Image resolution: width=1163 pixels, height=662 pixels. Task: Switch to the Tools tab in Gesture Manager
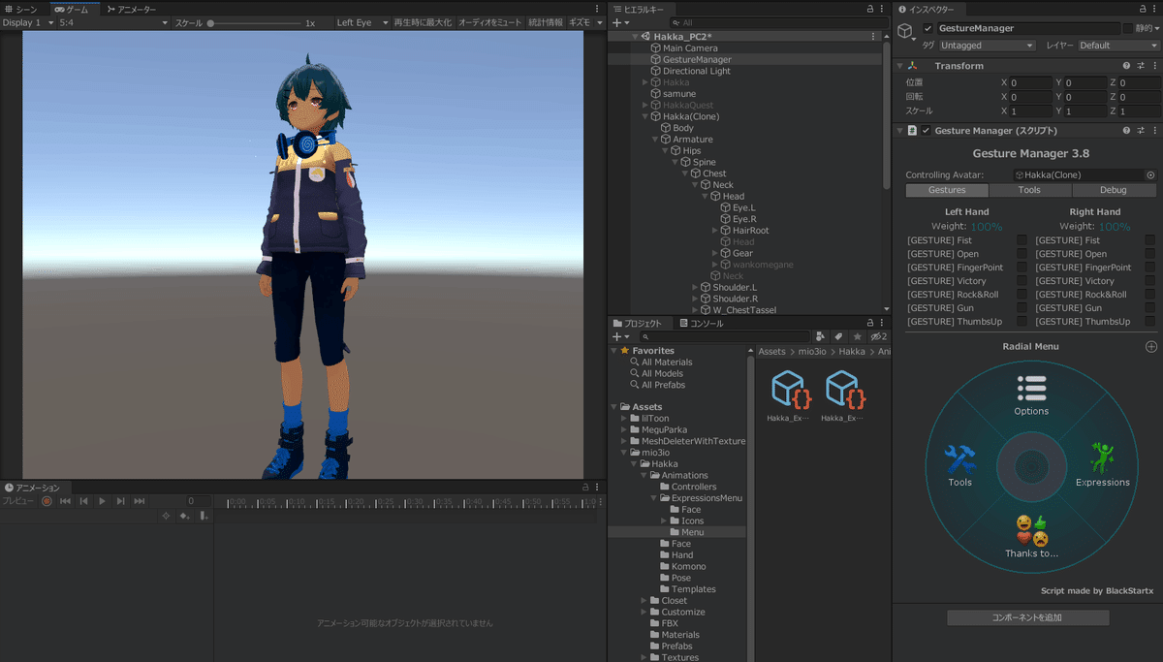coord(1029,191)
